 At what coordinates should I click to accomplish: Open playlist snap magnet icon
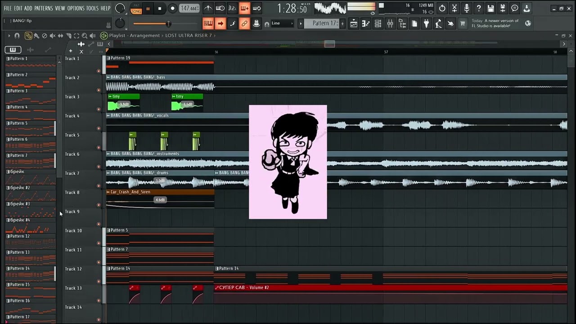point(17,36)
